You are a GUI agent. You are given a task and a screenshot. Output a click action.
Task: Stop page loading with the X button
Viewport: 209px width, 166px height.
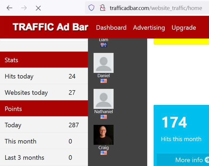(38, 8)
